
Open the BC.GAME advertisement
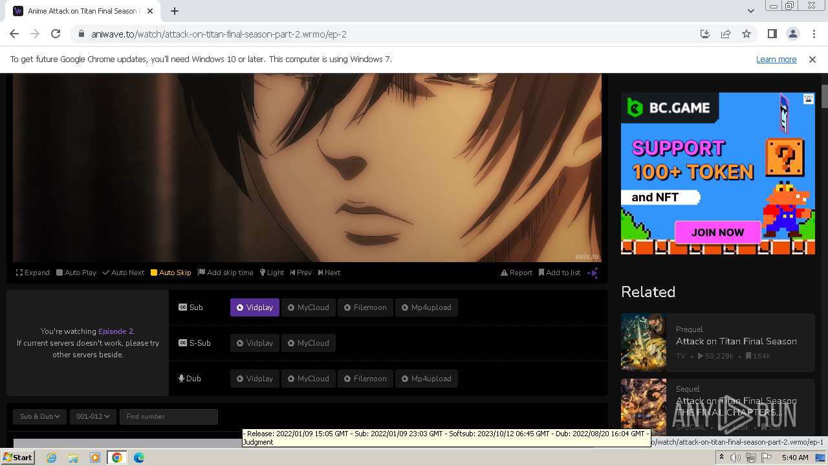pos(718,173)
